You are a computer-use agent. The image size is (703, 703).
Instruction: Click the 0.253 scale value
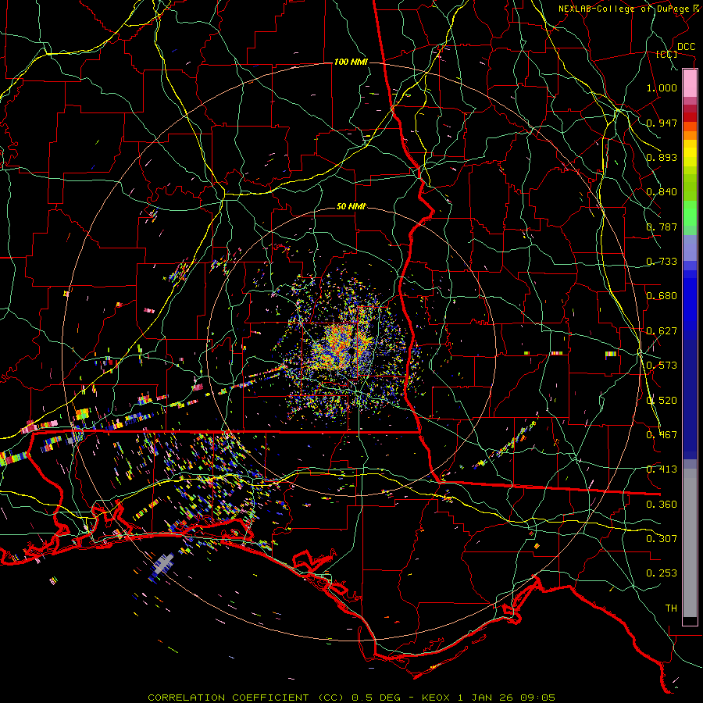pos(662,573)
